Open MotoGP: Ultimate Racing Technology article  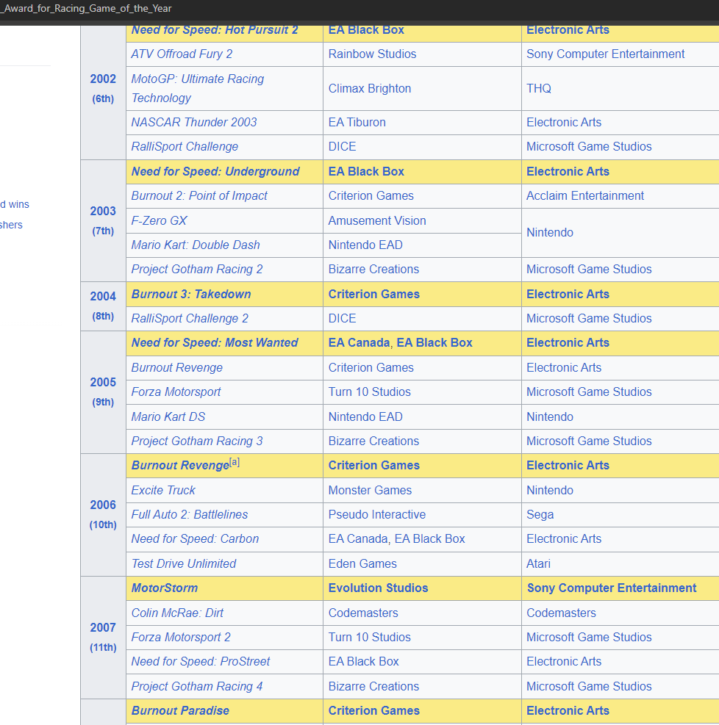click(x=198, y=88)
